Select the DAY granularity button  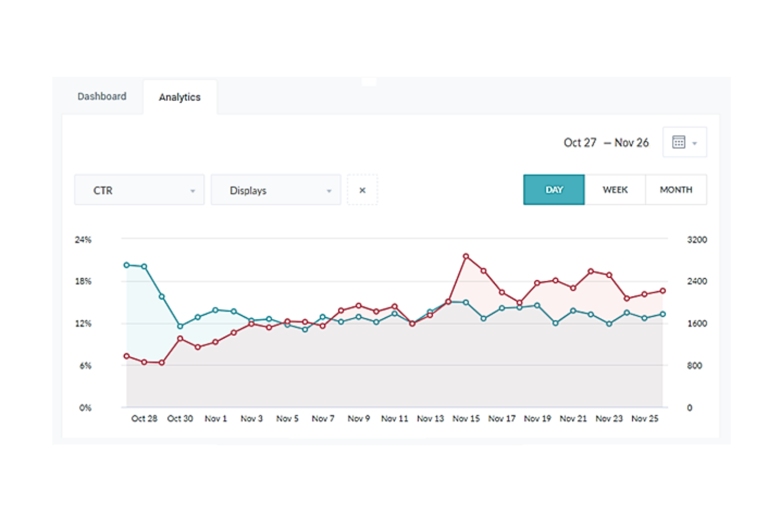[x=553, y=189]
